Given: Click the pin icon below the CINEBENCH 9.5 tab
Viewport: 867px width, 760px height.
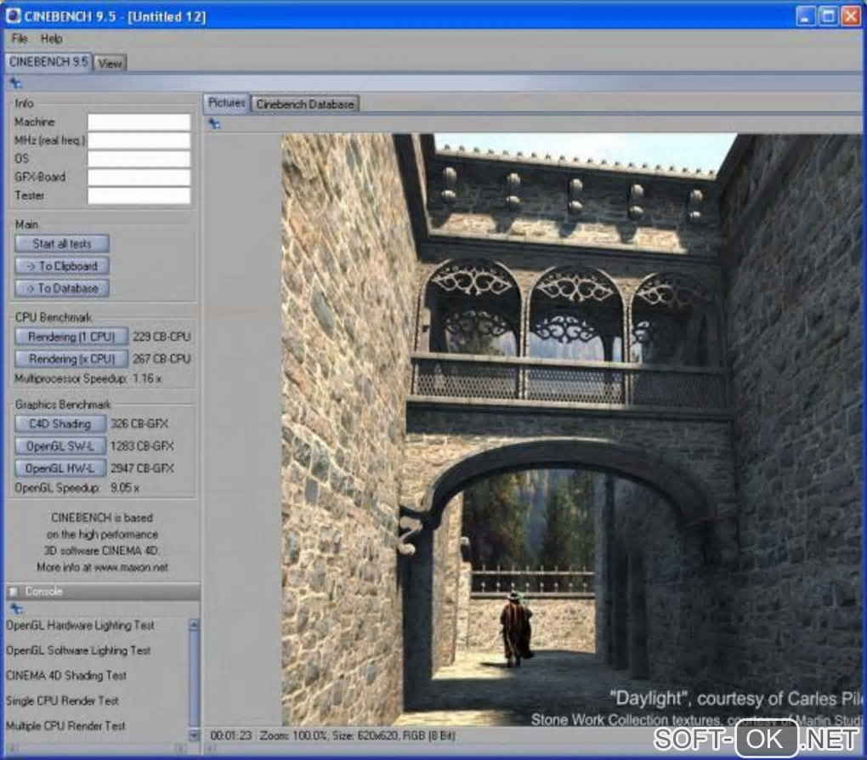Looking at the screenshot, I should point(15,83).
